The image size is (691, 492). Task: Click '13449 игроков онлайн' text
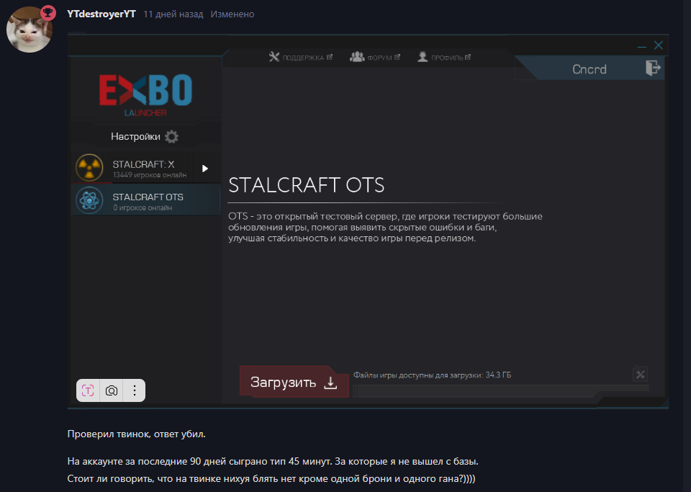point(150,175)
